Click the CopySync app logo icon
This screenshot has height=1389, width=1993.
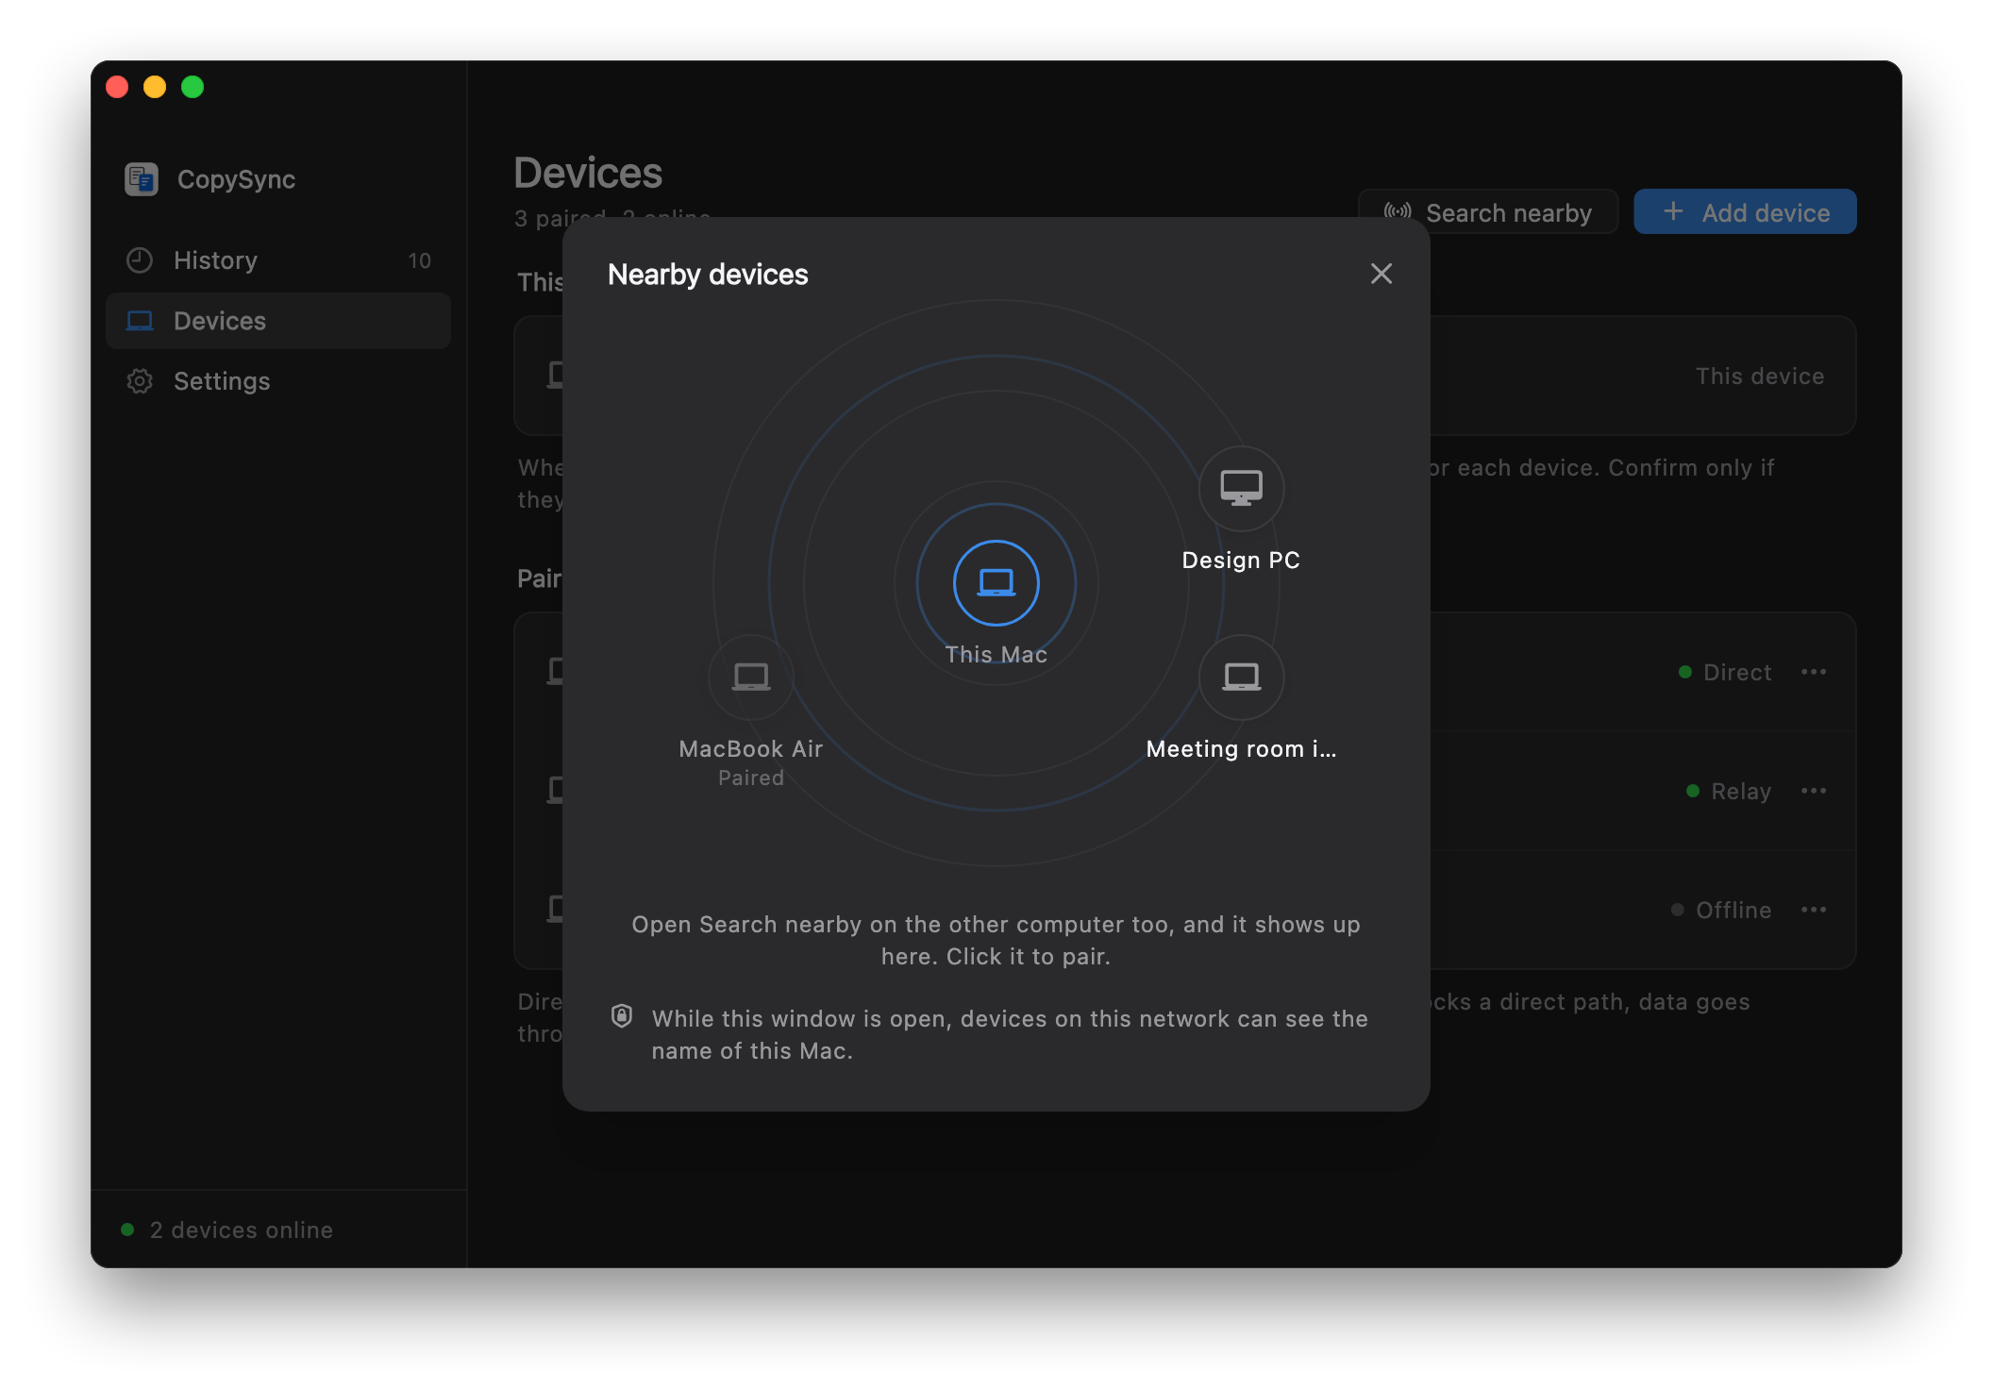(x=142, y=179)
